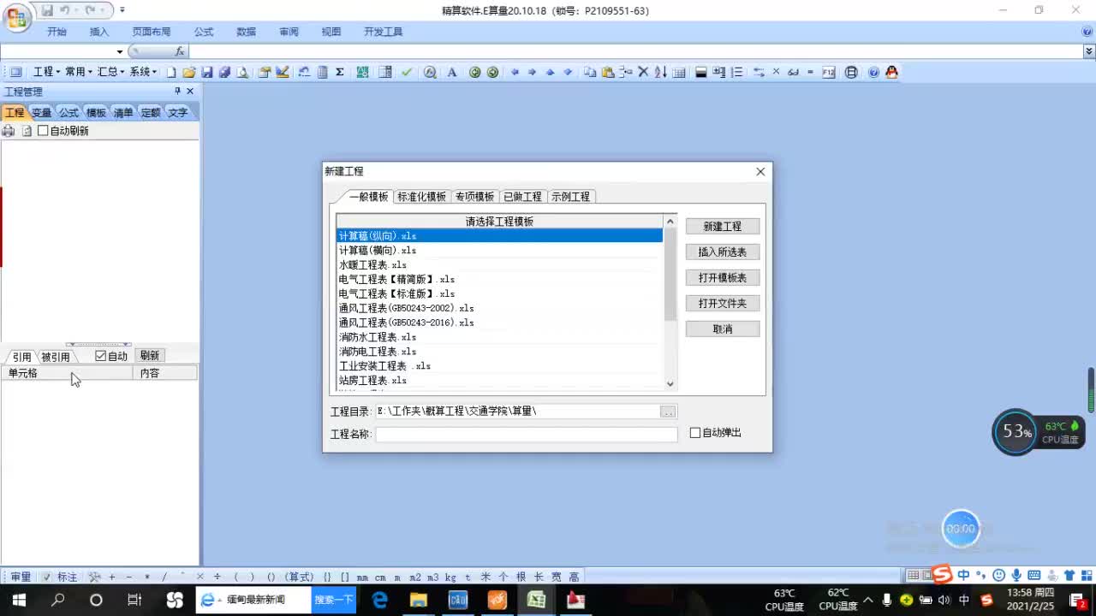Click the fx insert function icon
The width and height of the screenshot is (1096, 616).
(180, 51)
